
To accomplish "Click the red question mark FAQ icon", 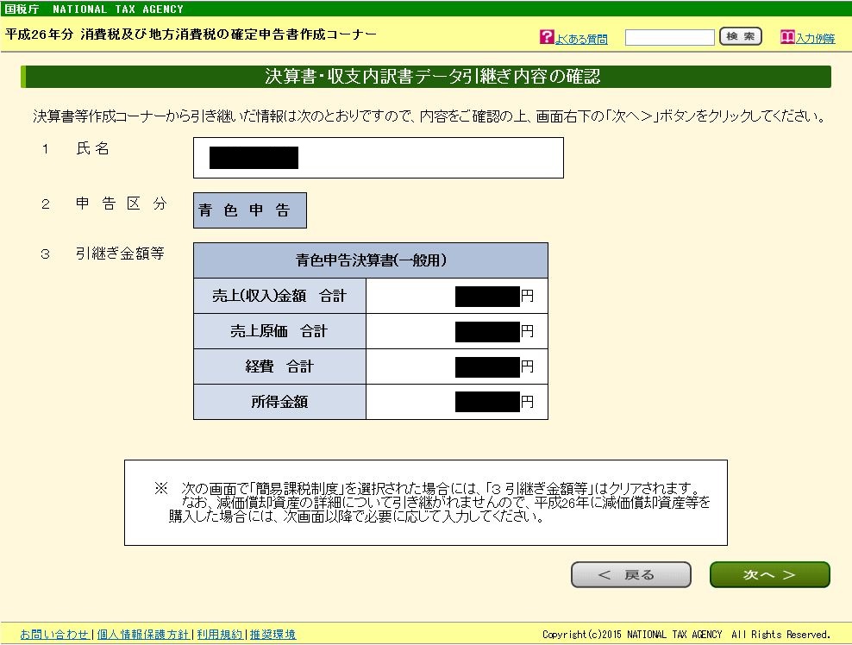I will [547, 37].
